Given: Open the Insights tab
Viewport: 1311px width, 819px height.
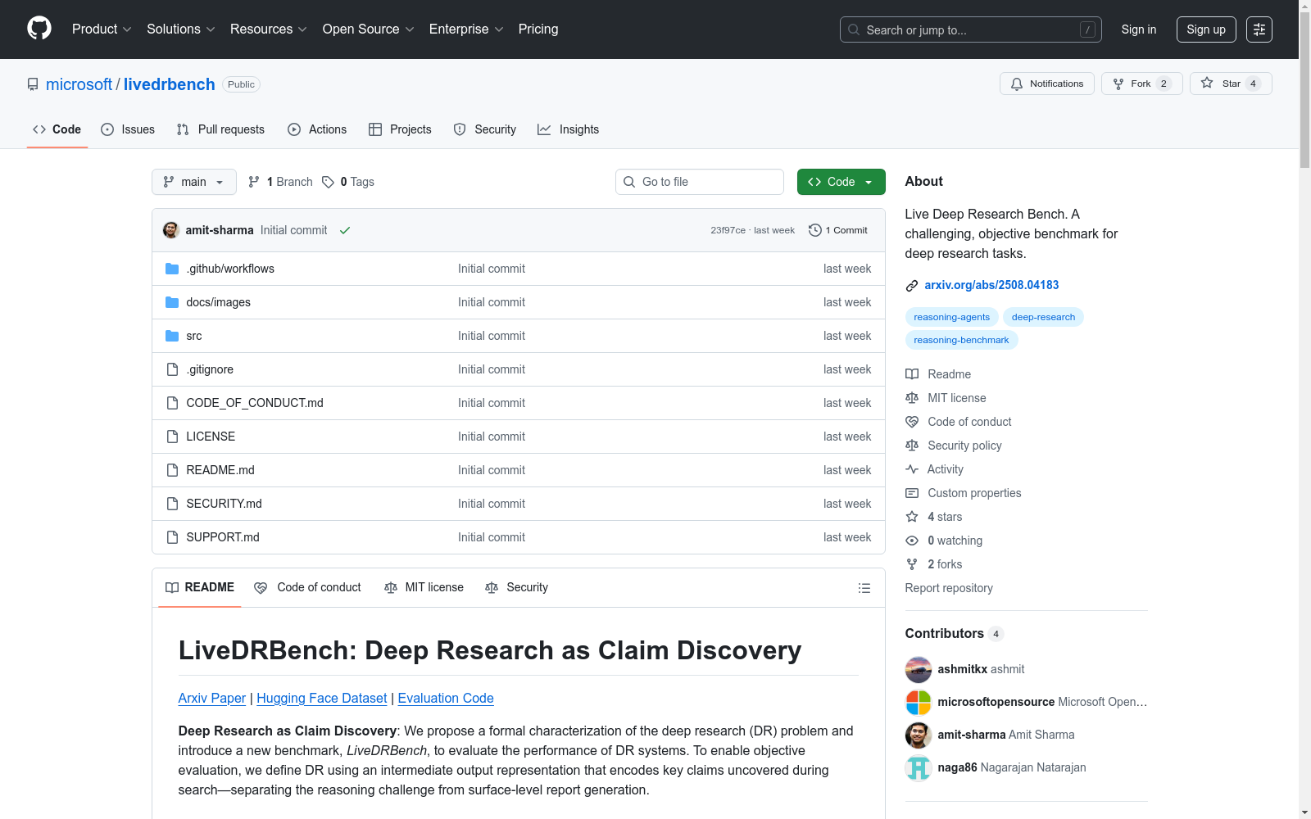Looking at the screenshot, I should pos(569,129).
